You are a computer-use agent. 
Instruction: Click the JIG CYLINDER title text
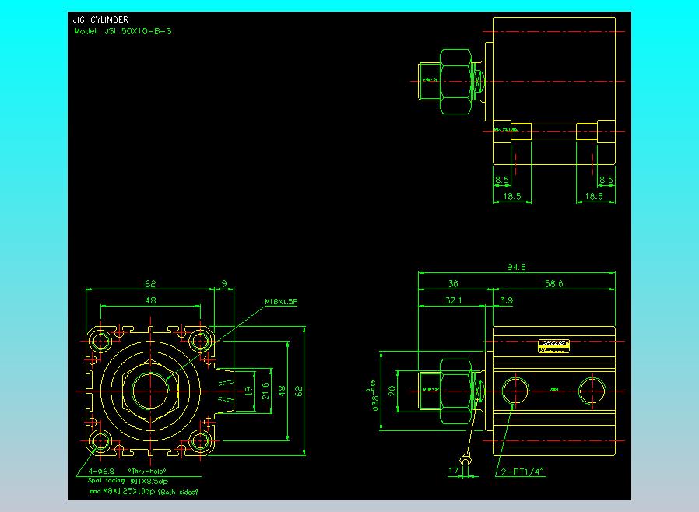click(101, 19)
